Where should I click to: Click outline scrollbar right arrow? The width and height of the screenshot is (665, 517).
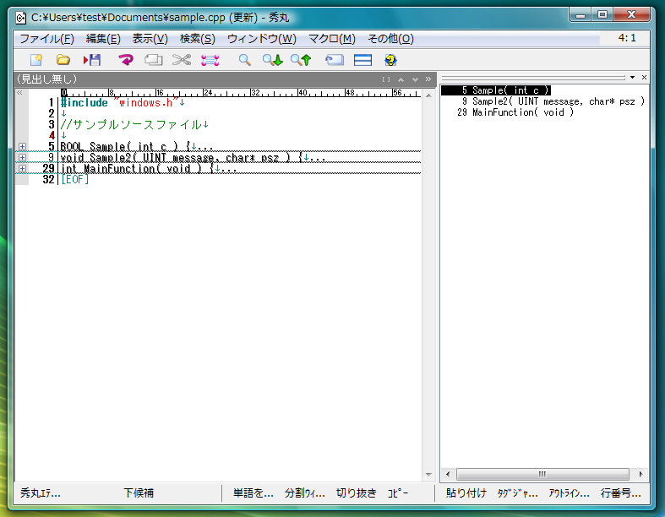pyautogui.click(x=640, y=474)
